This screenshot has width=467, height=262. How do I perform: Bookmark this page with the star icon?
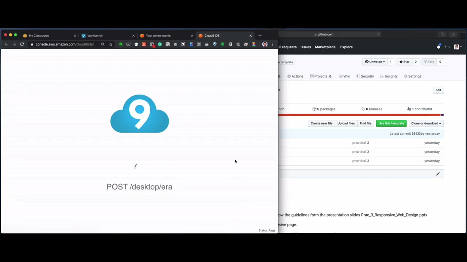[111, 44]
